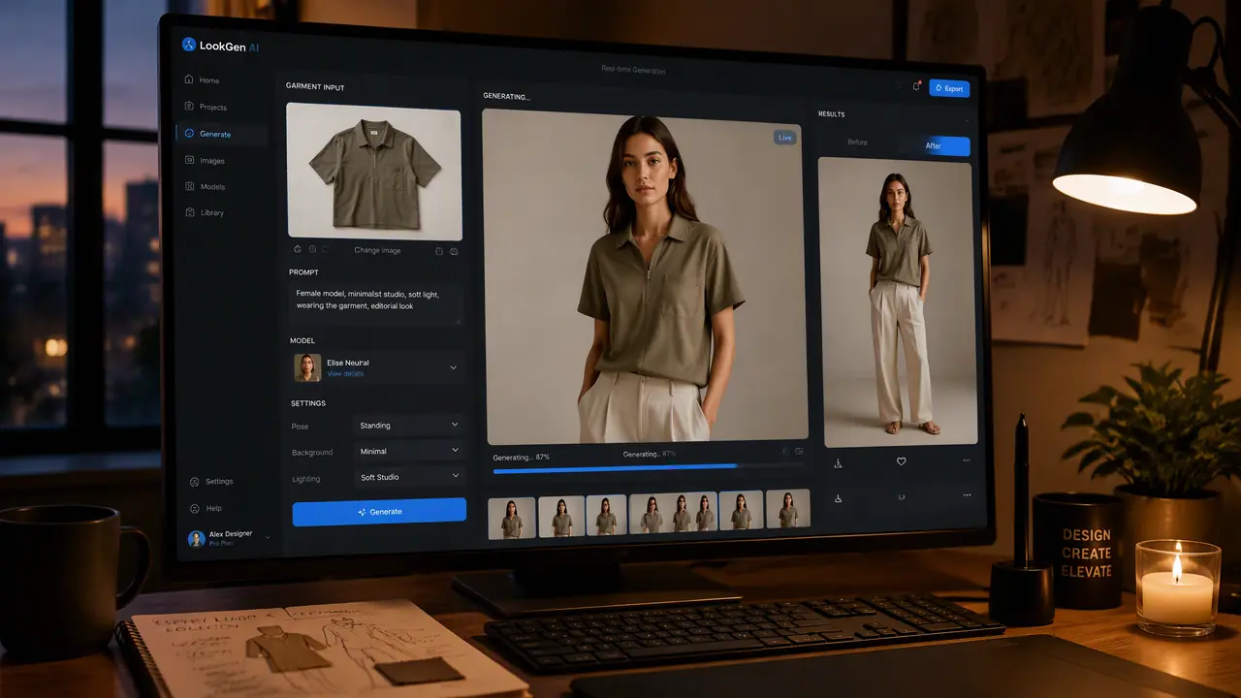Viewport: 1241px width, 698px height.
Task: Click the full-body result image
Action: click(899, 301)
